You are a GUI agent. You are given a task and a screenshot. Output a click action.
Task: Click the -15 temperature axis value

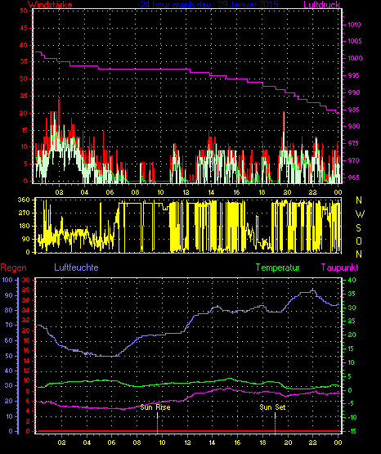352,431
